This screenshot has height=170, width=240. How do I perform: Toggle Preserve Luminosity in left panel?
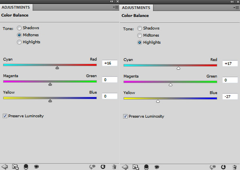coord(5,116)
